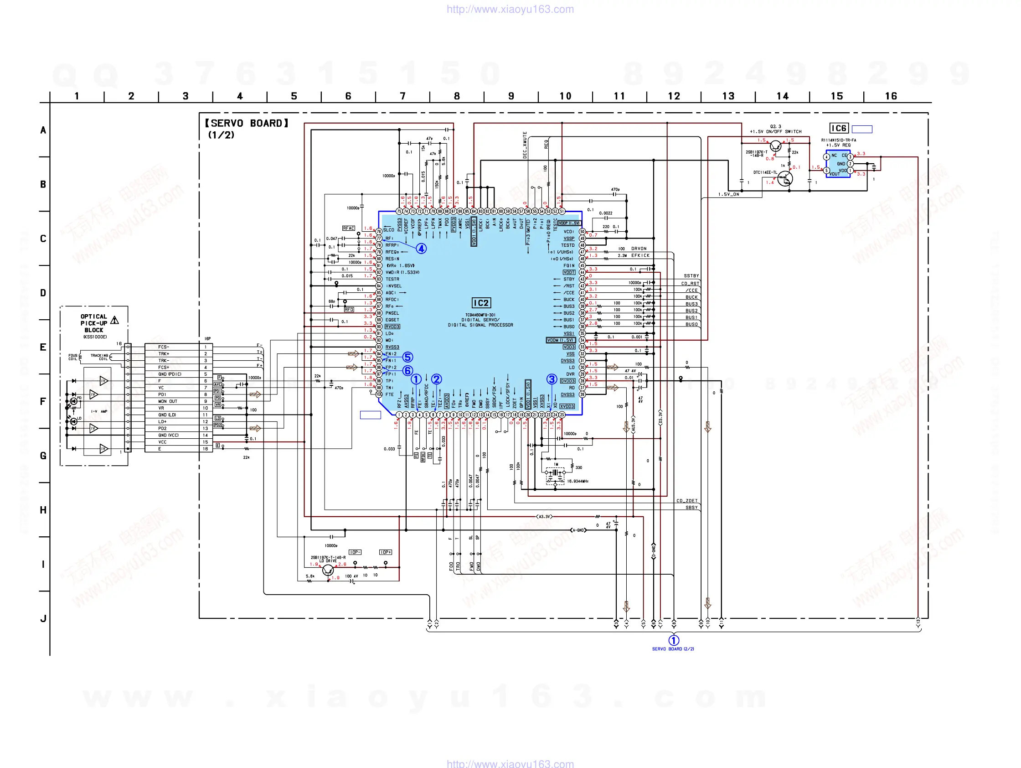
Task: Click the IC6 regulator blue body
Action: [x=838, y=164]
